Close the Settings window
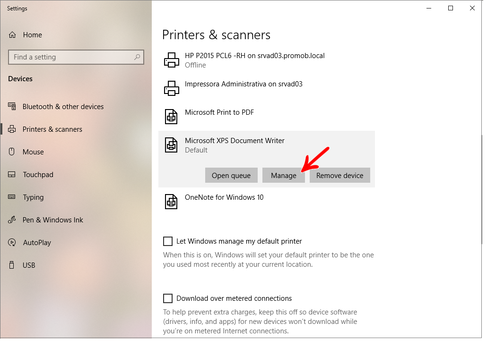 (472, 8)
